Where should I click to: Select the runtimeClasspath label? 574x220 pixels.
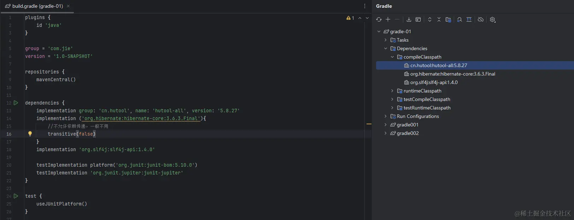tap(422, 91)
